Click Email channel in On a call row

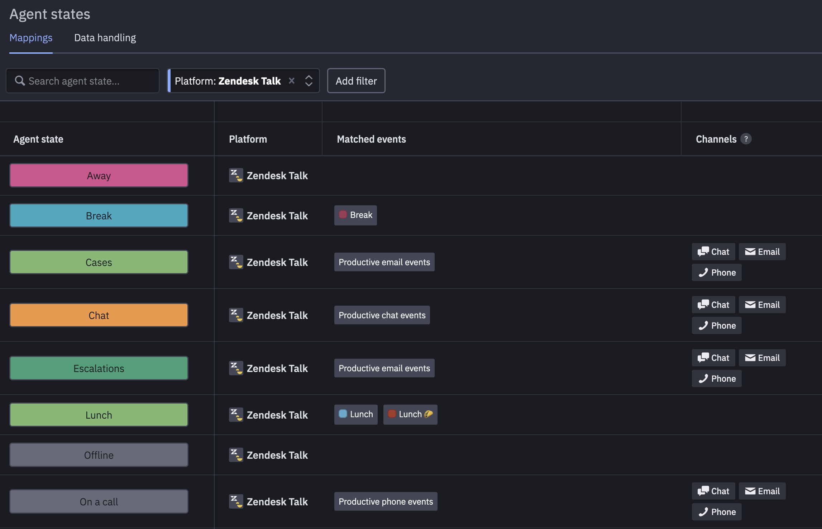pos(762,491)
